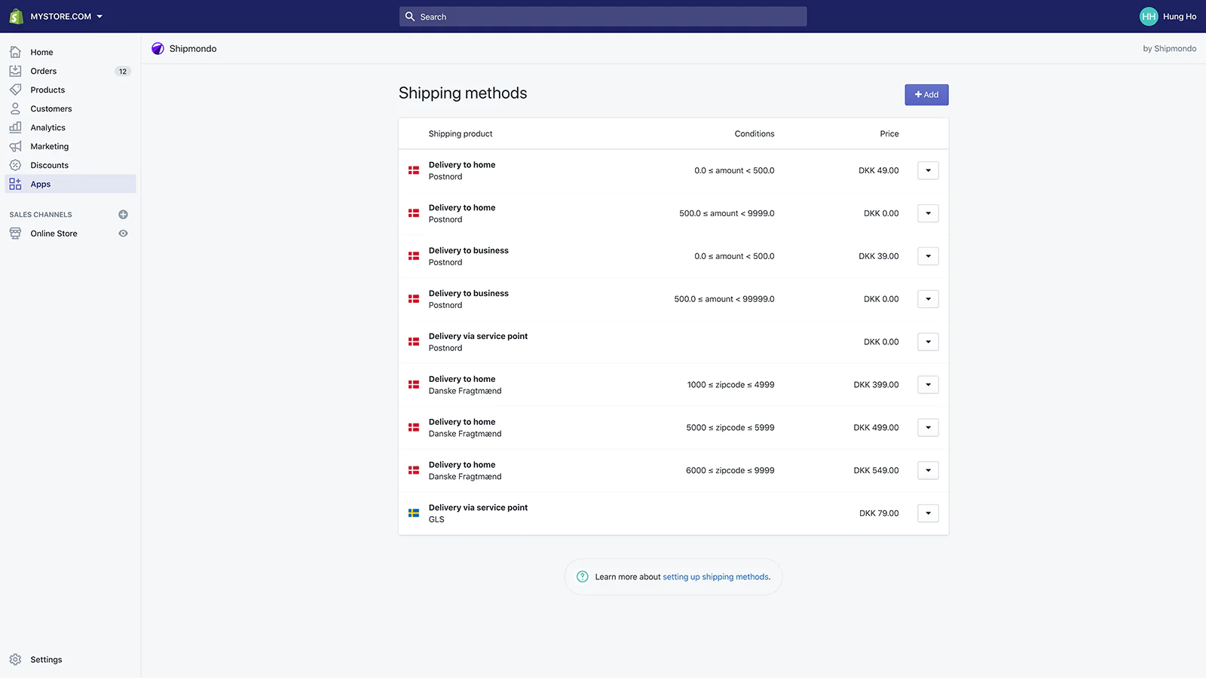Expand dropdown for 500.0 ≤ amount < 99999.0 row
The width and height of the screenshot is (1206, 678).
pos(928,299)
